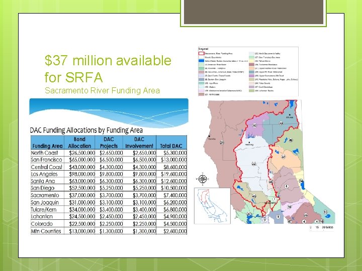The width and height of the screenshot is (362, 271).
Task: Click the map scale bar in miles
Action: [321, 228]
